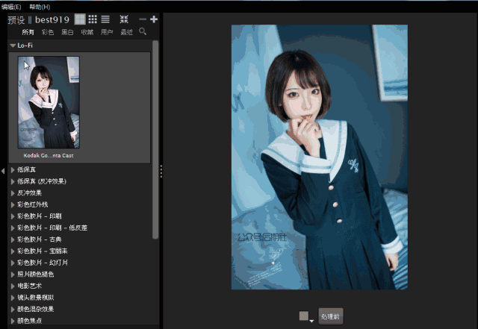Expand the 彩色胶片 - 古典 category
478x329 pixels.
click(13, 239)
